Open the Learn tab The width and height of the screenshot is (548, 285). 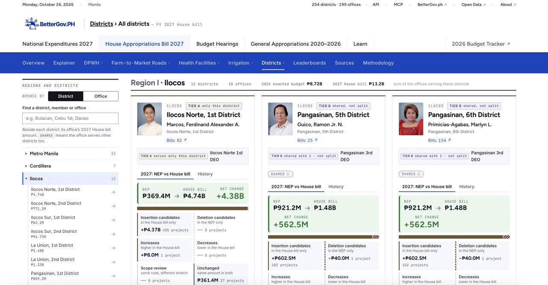(x=360, y=44)
